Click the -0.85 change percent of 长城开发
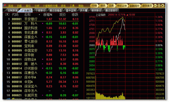 [x=49, y=95]
